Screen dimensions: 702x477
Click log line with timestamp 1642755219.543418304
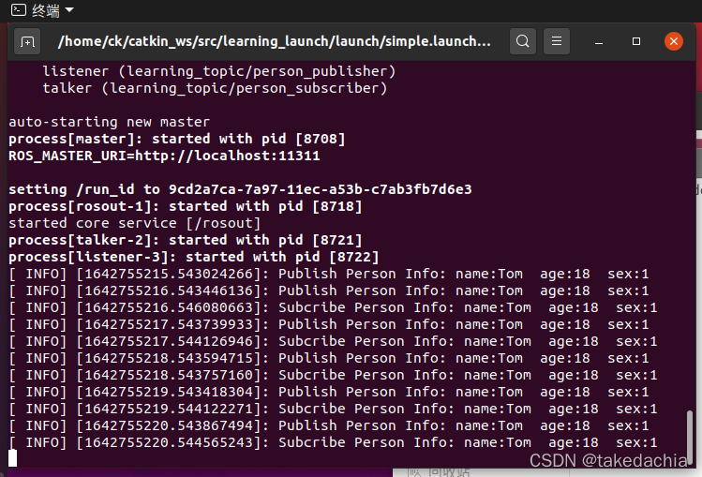tap(329, 392)
